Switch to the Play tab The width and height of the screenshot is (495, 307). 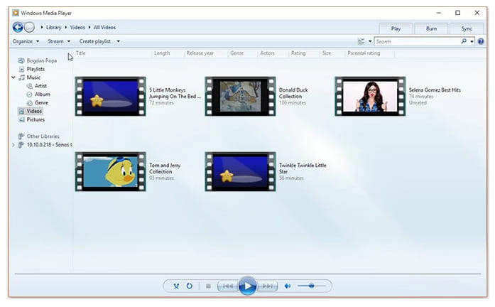click(396, 28)
